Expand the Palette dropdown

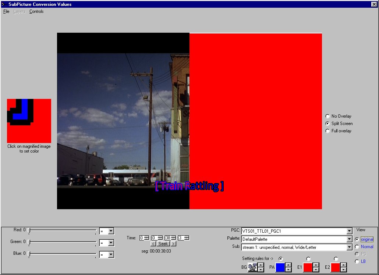coord(349,239)
